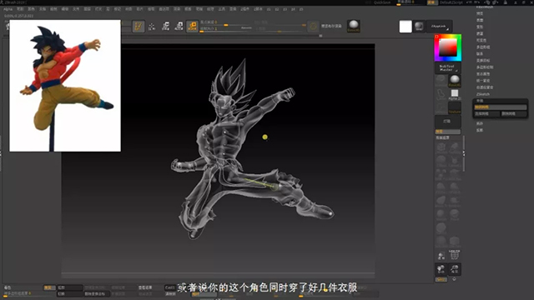The height and width of the screenshot is (300, 534).
Task: Open the right-shelf material sphere thumbnail
Action: (x=454, y=81)
